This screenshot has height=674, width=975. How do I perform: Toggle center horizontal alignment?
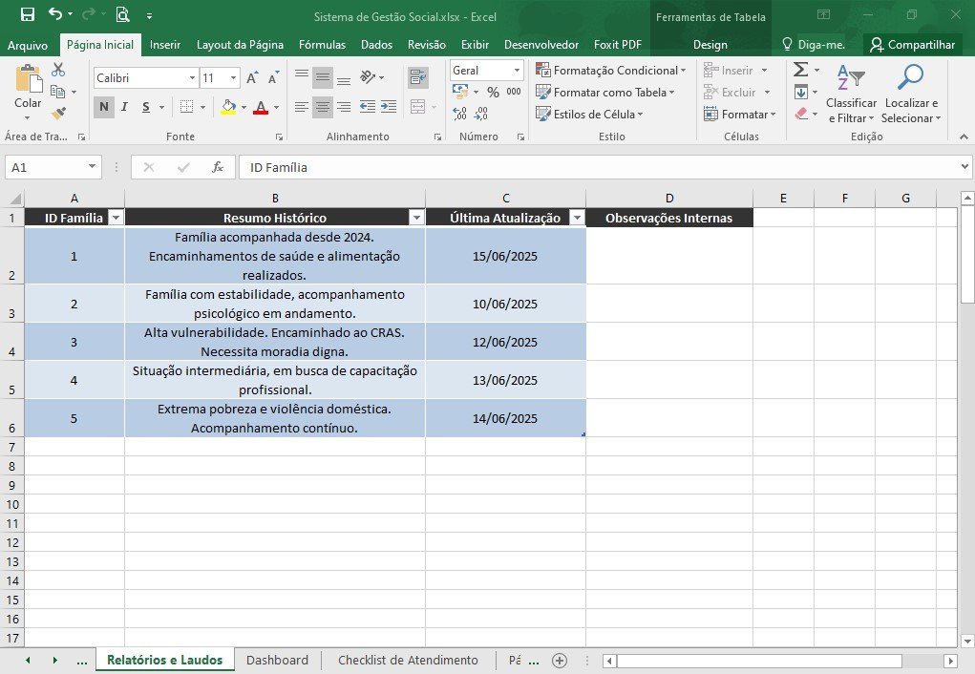[322, 107]
